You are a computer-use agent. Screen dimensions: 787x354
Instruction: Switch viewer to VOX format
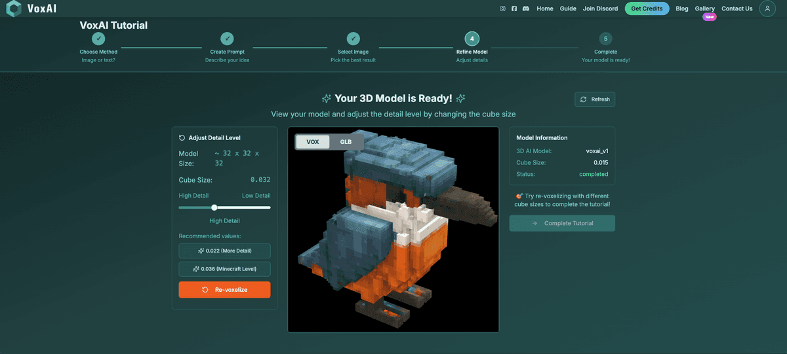coord(313,142)
